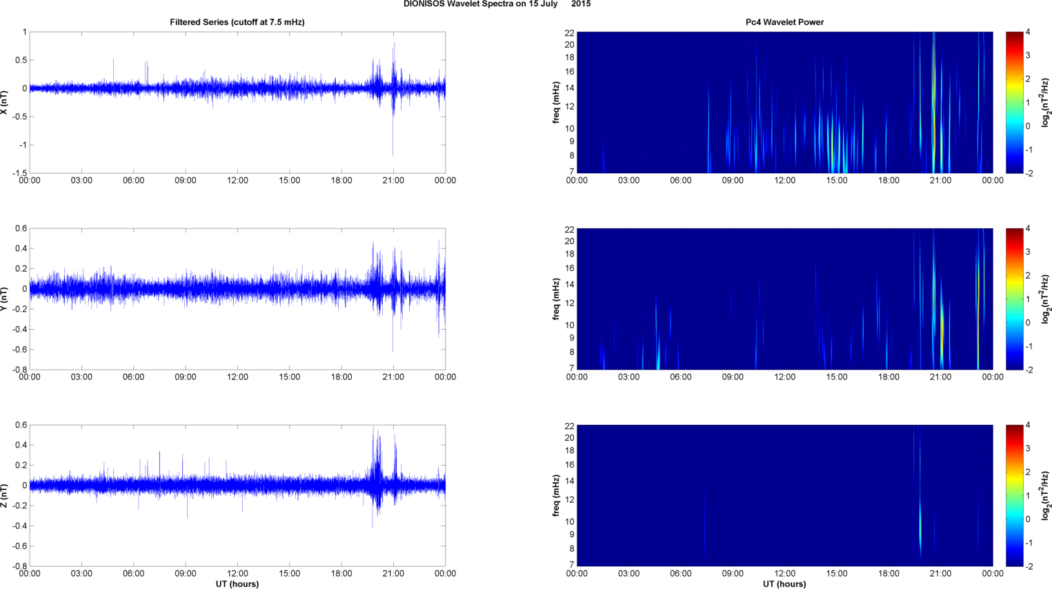
Task: Click the 'log2(nT²/Hz)' label beside the bottom colorbar
Action: (x=1046, y=495)
